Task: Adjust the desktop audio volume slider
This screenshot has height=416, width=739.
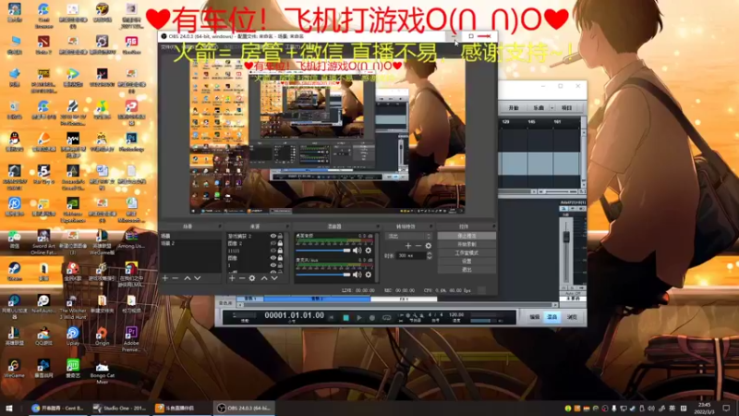Action: pyautogui.click(x=324, y=251)
